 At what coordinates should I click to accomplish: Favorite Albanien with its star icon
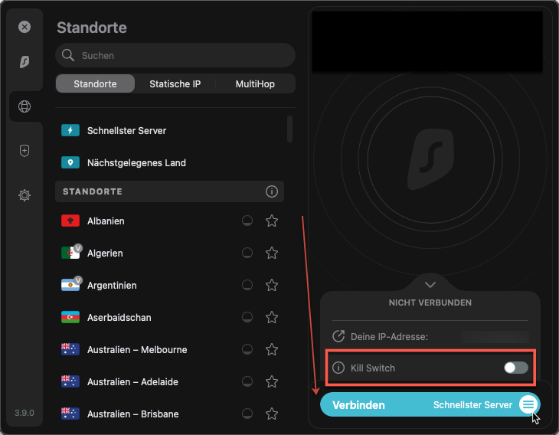272,221
